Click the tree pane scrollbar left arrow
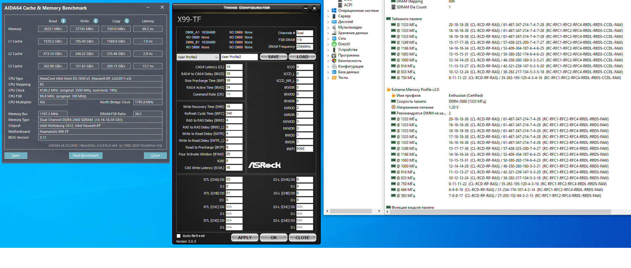This screenshot has height=268, width=631. click(x=327, y=211)
